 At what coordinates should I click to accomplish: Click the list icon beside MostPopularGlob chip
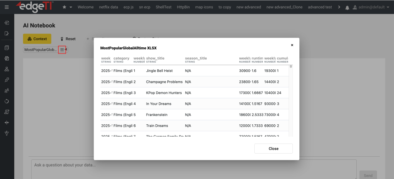pos(62,50)
